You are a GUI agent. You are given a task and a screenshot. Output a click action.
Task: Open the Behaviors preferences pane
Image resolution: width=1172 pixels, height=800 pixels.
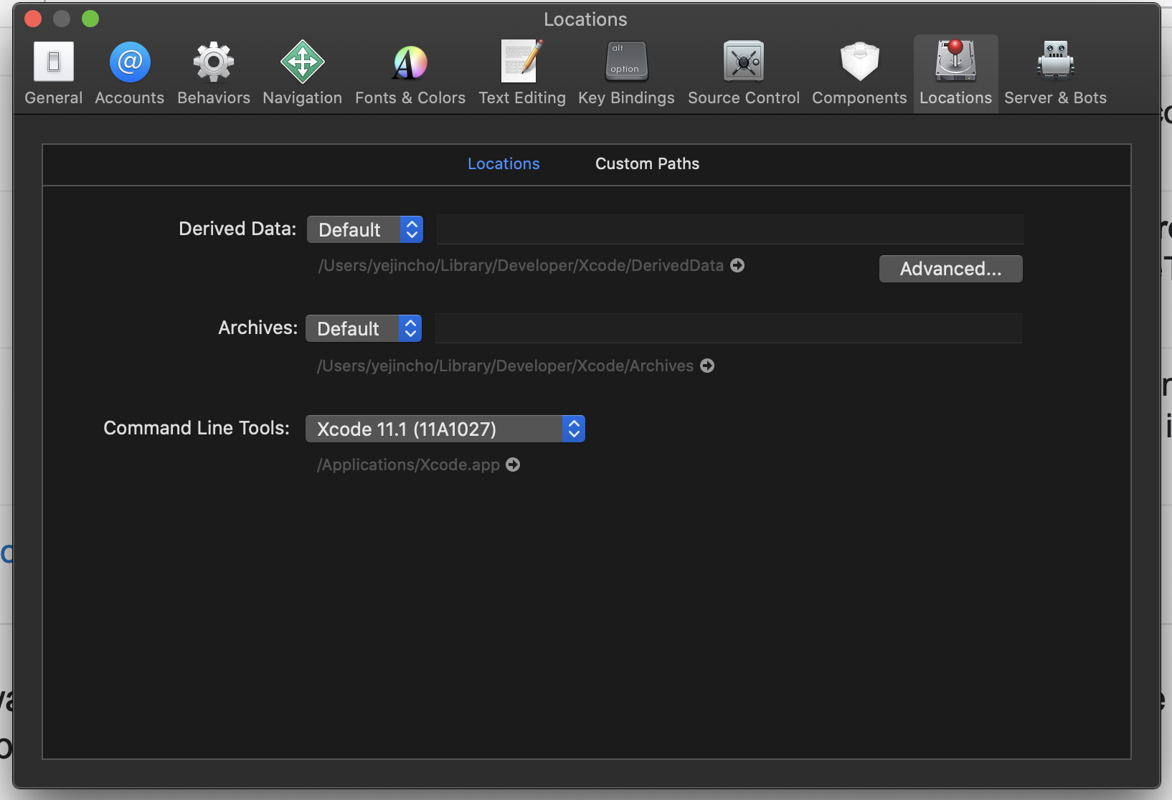tap(214, 74)
